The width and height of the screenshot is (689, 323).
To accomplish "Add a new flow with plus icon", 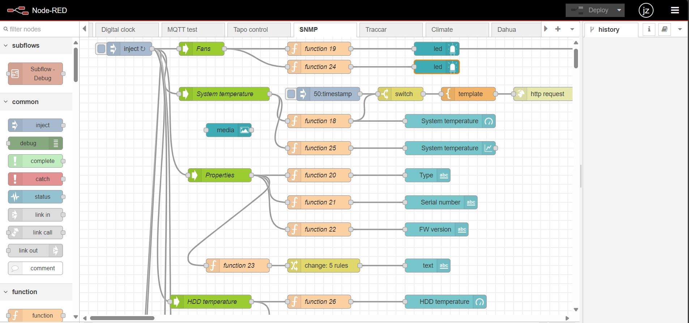I will [558, 29].
